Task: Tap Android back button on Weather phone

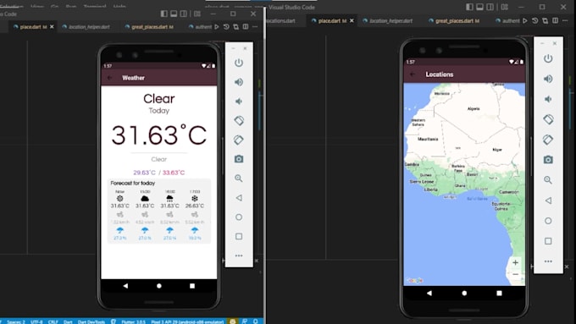Action: tap(125, 285)
